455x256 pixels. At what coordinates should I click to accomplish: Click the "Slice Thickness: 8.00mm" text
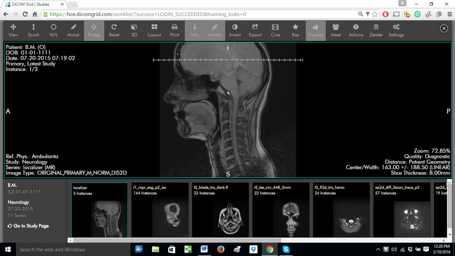(421, 173)
